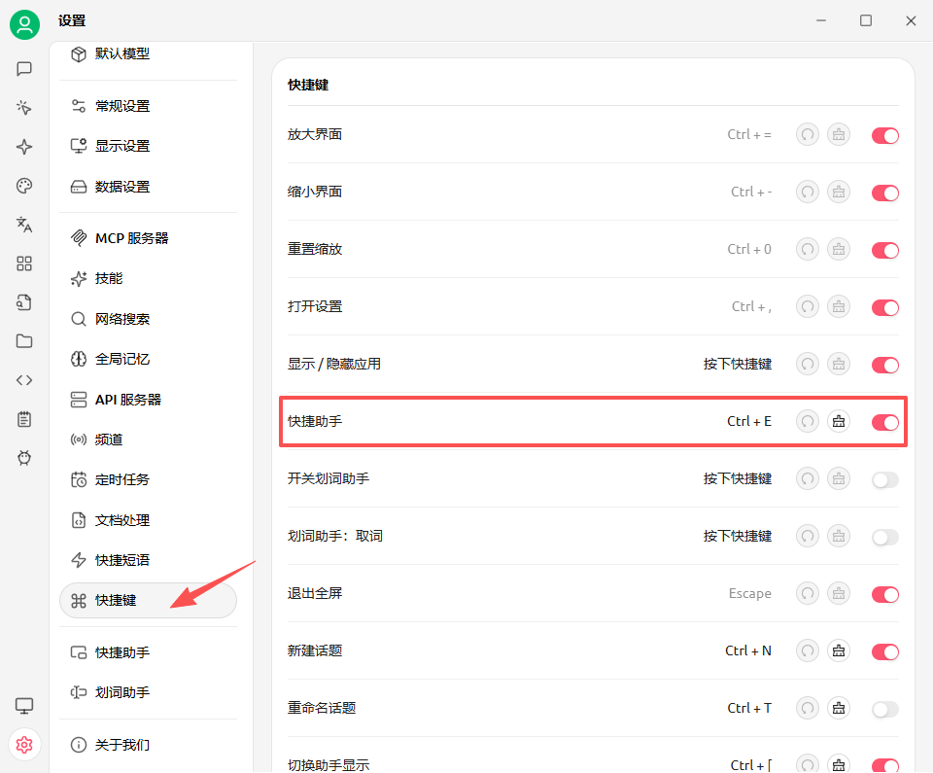The image size is (933, 773).
Task: Enable the 划词助手：取词 shortcut switch
Action: click(x=884, y=537)
